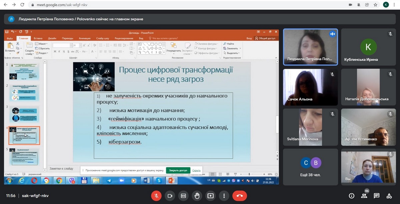Open the activities panel

point(389,196)
